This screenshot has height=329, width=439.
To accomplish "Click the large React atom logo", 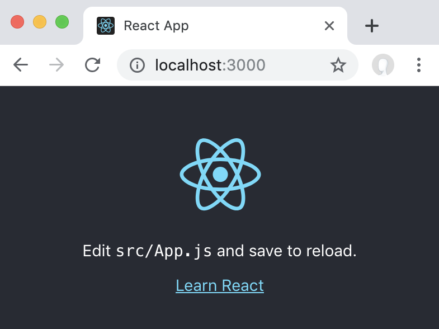I will coord(220,174).
